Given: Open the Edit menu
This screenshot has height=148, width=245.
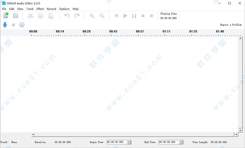Looking at the screenshot, I should click(12, 9).
